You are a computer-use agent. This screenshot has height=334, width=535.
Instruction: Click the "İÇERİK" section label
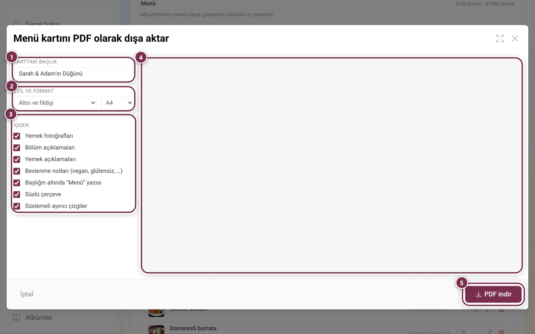[x=21, y=125]
